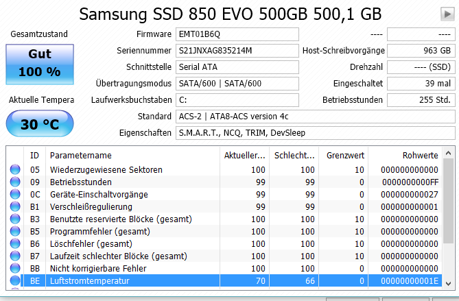Viewport: 459px width, 301px height.
Task: Click the Gut 100 % health status button
Action: pyautogui.click(x=40, y=64)
